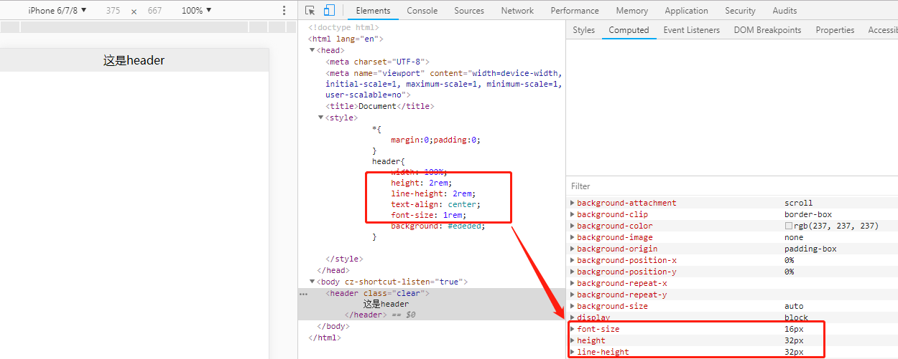The height and width of the screenshot is (359, 898).
Task: Click the 这是header preview header bar
Action: click(134, 60)
